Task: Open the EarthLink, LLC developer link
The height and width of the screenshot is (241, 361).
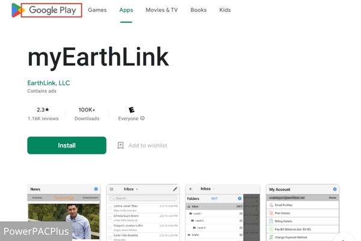Action: click(x=49, y=83)
